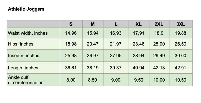Click the Ankle cuff circumference row label

click(x=26, y=80)
